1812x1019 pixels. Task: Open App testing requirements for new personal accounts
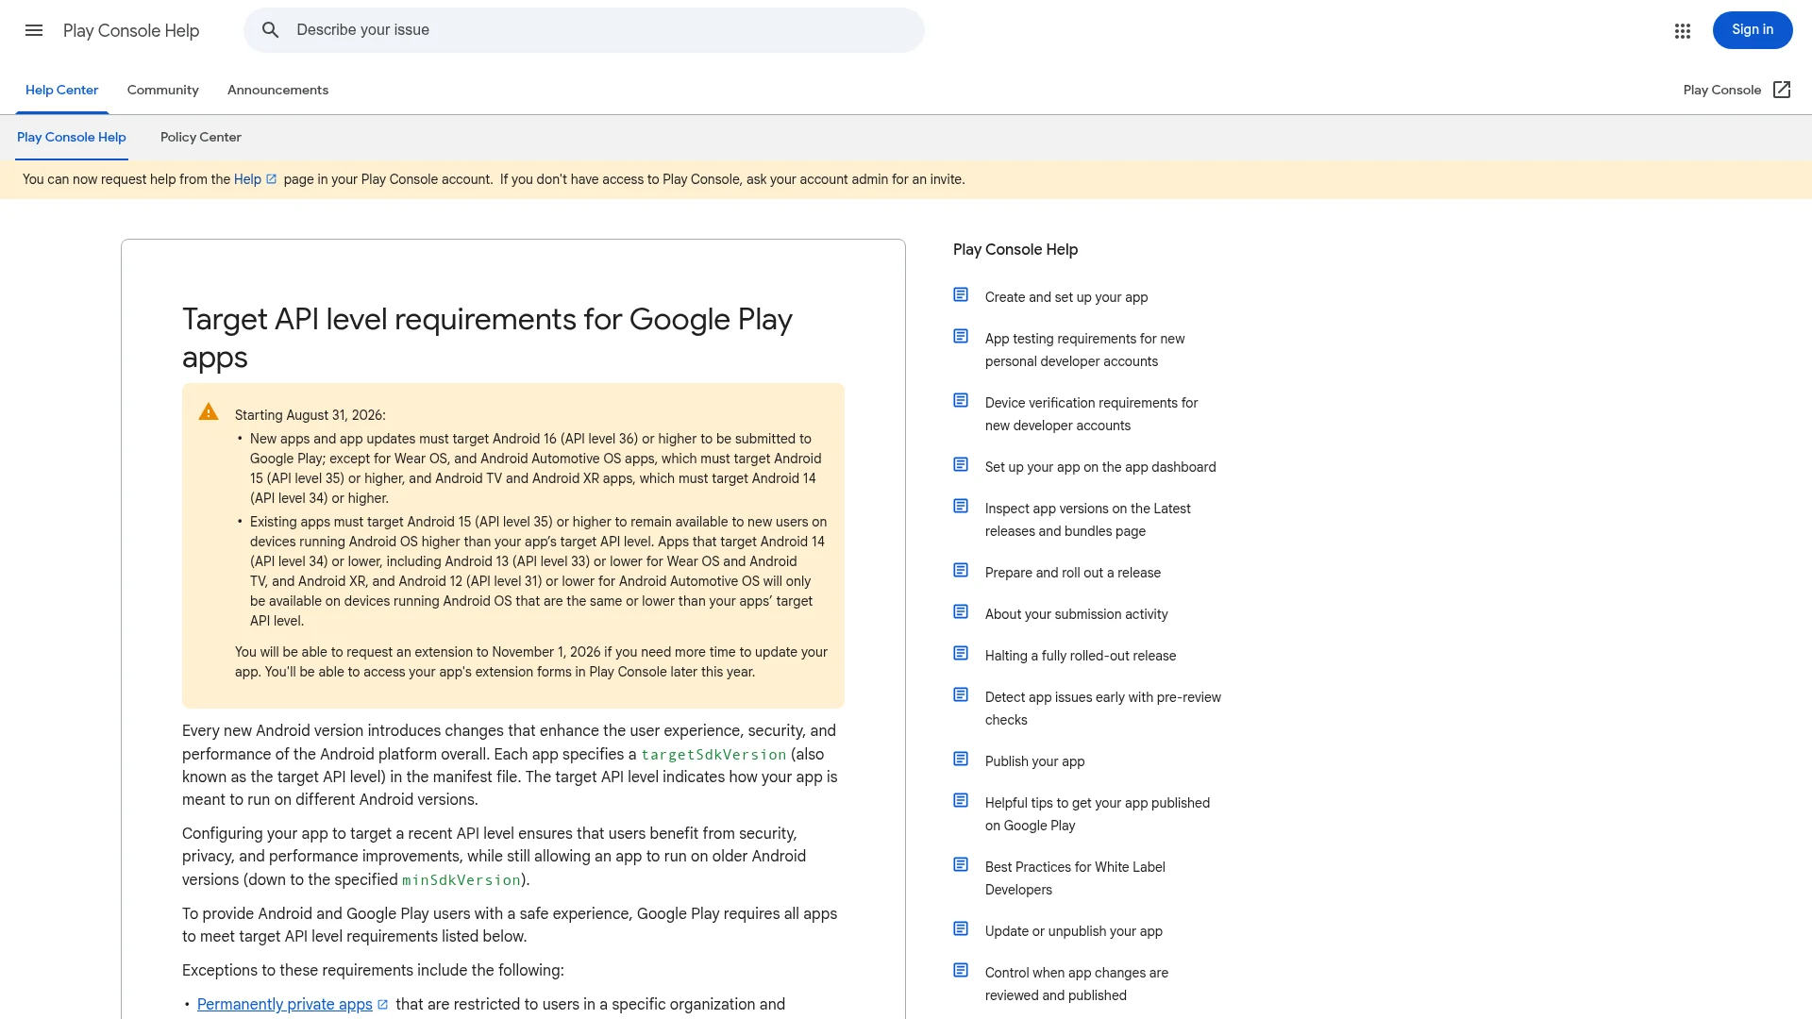coord(1085,350)
